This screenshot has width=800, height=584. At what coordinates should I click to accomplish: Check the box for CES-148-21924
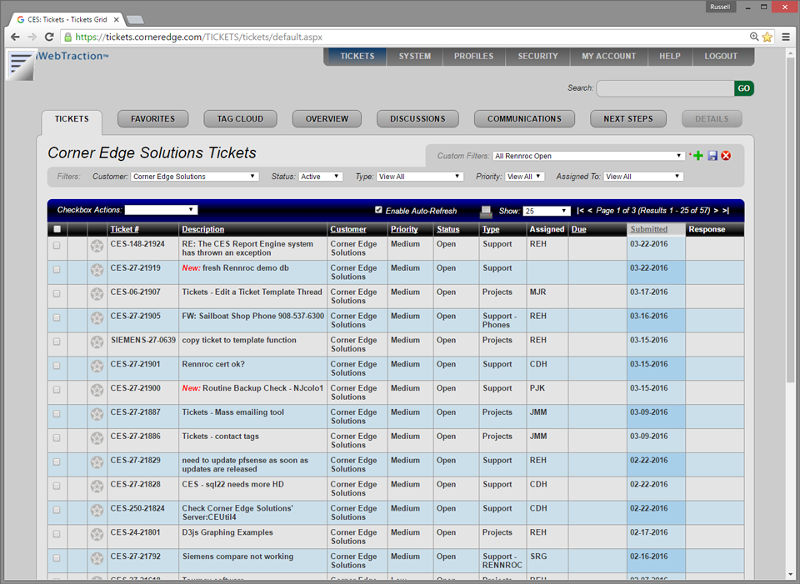coord(57,245)
